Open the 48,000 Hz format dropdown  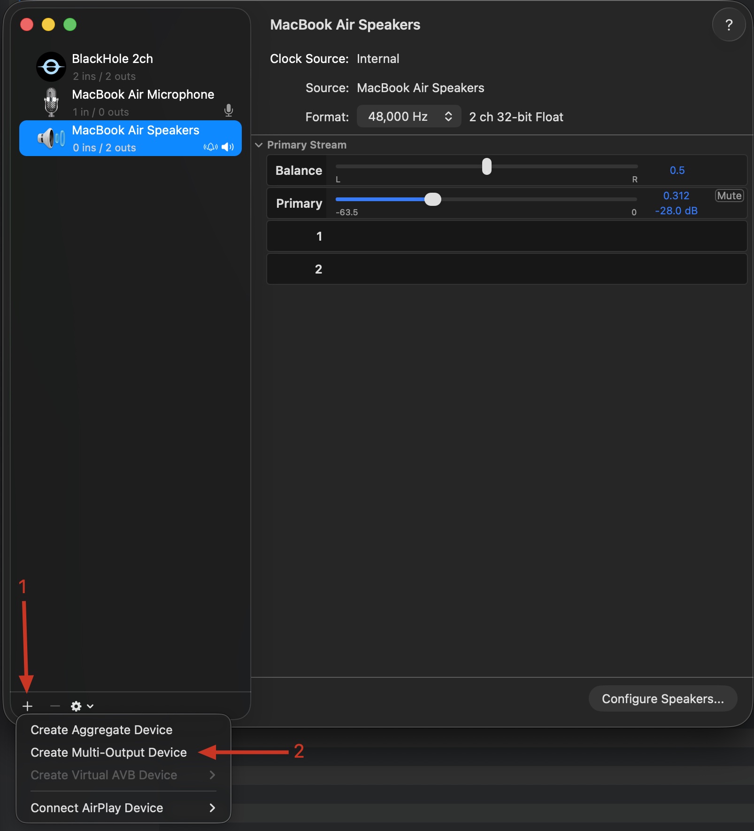[x=409, y=117]
